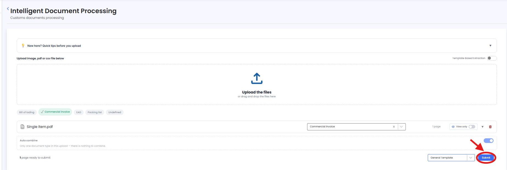The width and height of the screenshot is (507, 170).
Task: Click the upload arrow icon
Action: 257,78
